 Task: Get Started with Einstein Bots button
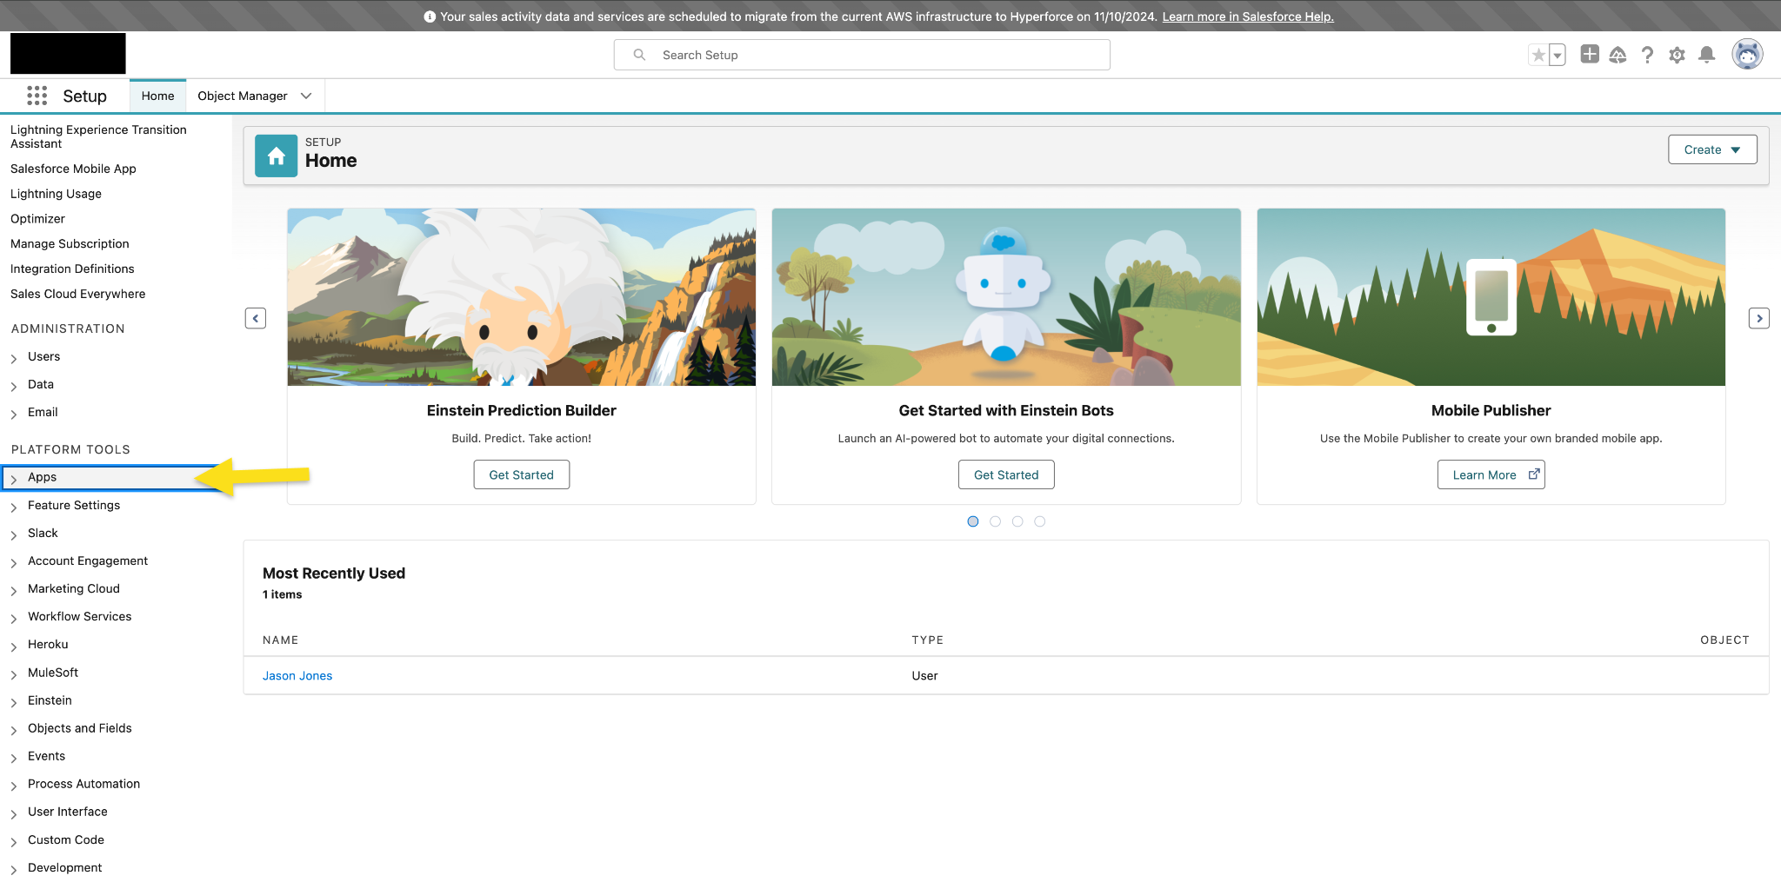1006,474
